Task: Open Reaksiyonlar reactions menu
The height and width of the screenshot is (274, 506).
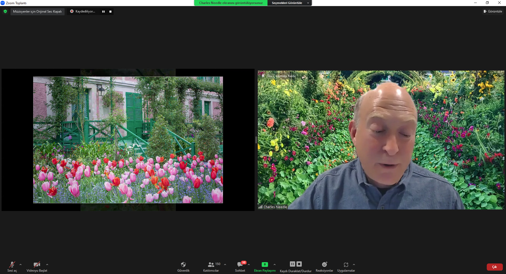Action: click(x=324, y=267)
